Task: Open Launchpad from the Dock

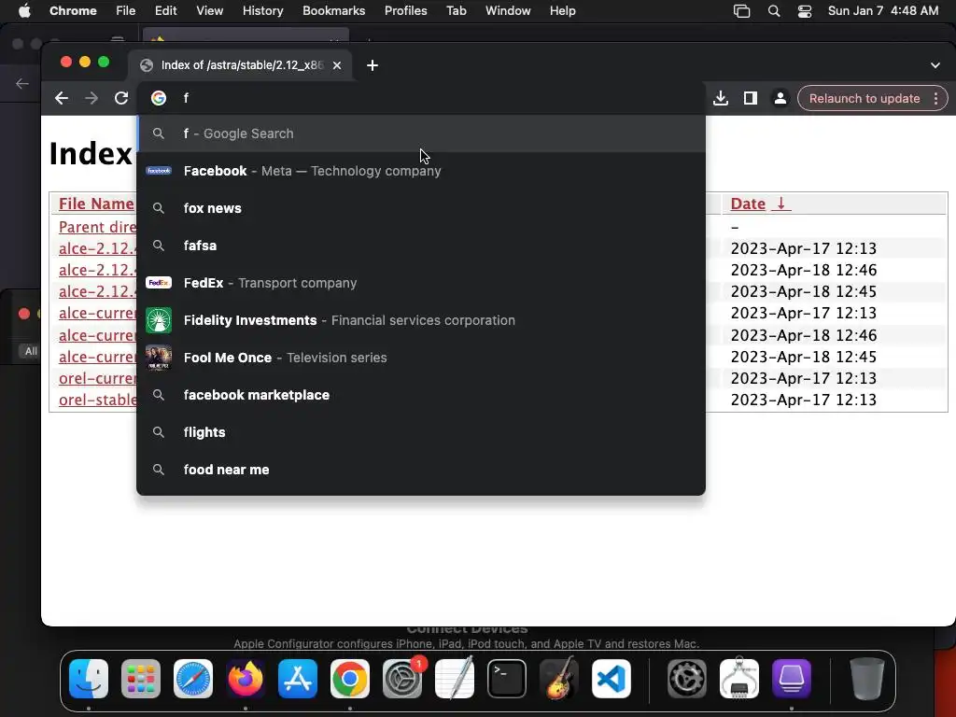Action: tap(141, 679)
